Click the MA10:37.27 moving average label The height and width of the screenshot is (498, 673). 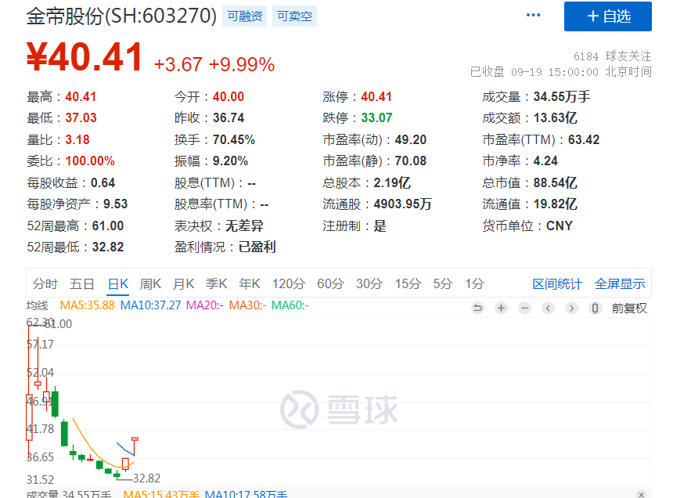click(x=151, y=305)
